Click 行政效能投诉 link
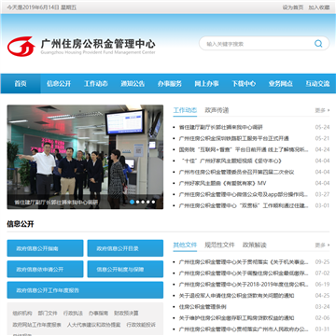Screen dimensions: 336x336 point(141,325)
